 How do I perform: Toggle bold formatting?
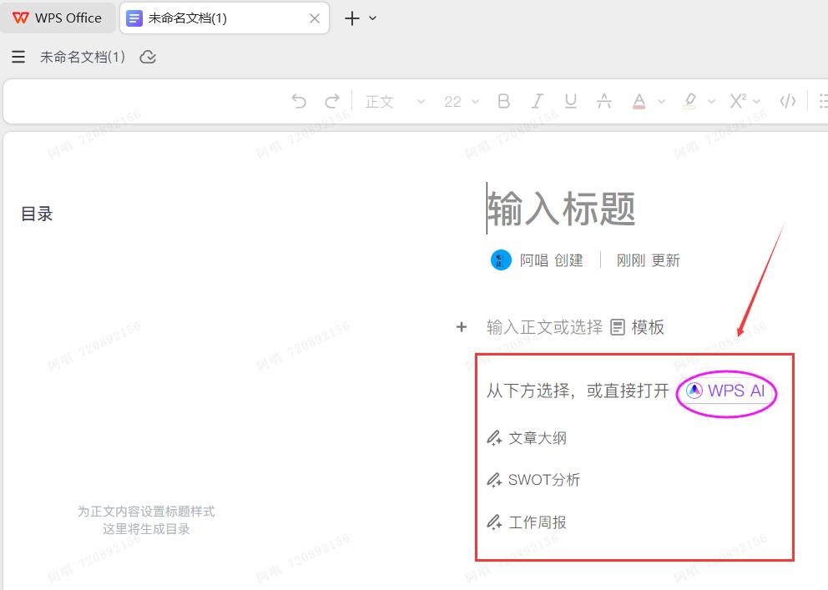coord(503,100)
